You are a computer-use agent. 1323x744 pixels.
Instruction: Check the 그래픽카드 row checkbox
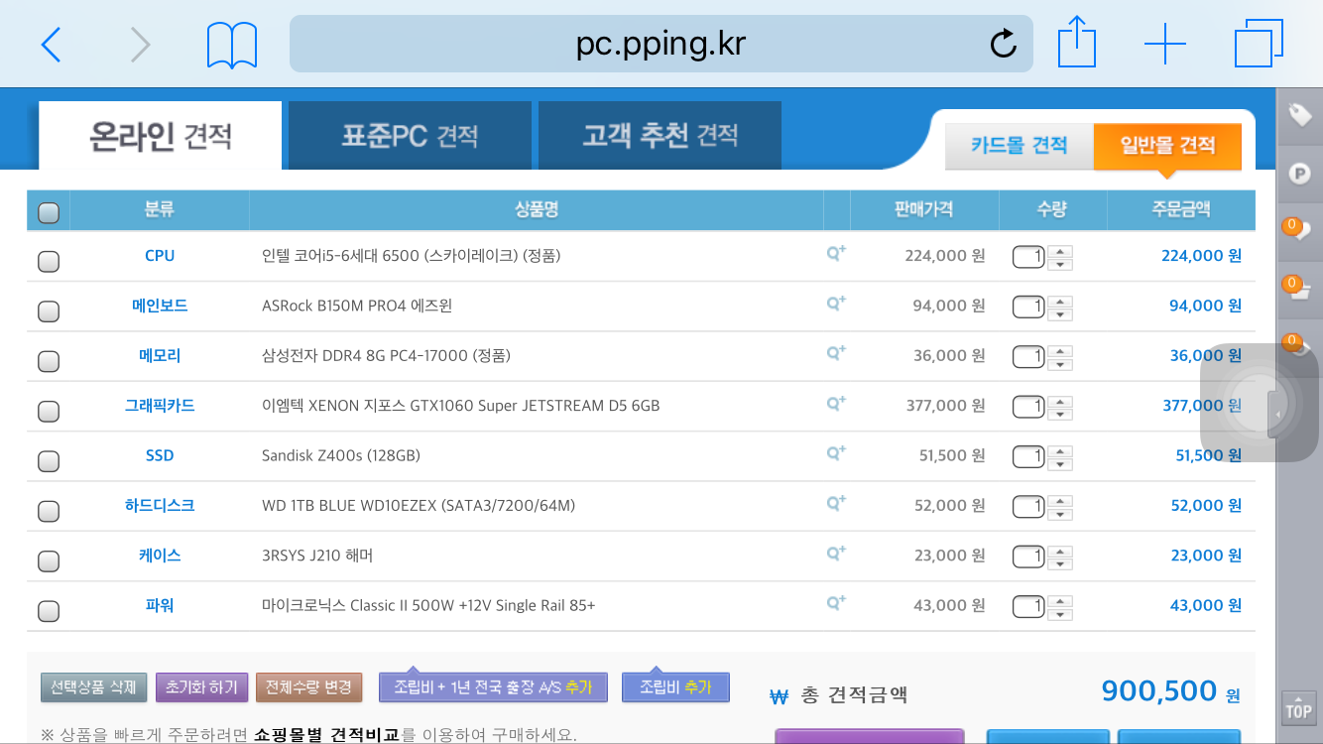click(x=48, y=411)
